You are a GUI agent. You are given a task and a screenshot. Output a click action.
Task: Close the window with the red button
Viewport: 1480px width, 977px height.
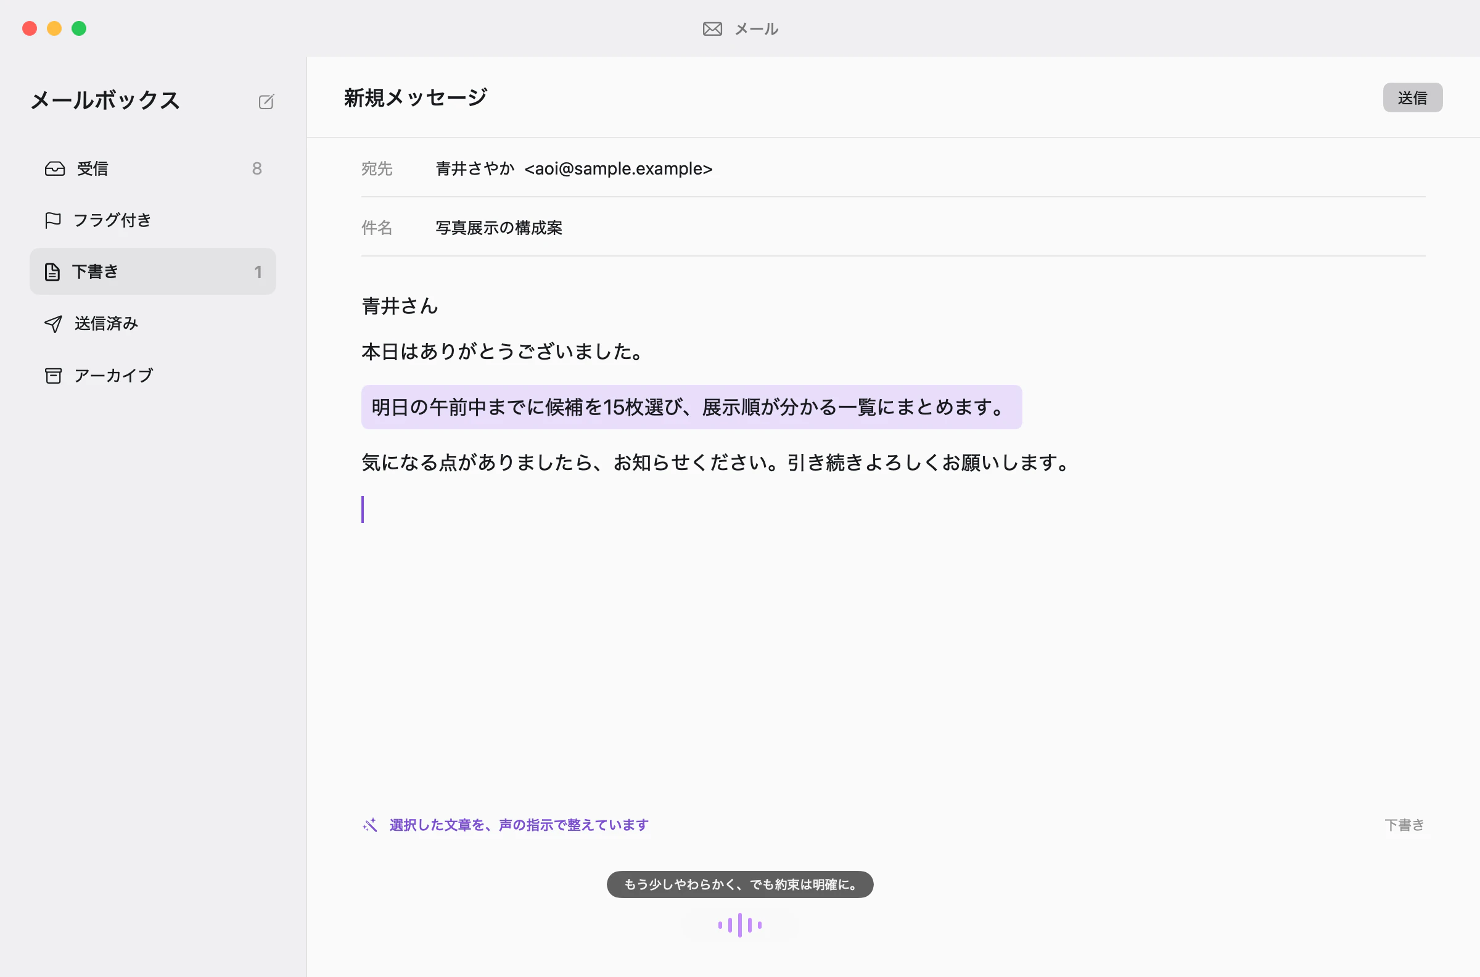pos(29,28)
